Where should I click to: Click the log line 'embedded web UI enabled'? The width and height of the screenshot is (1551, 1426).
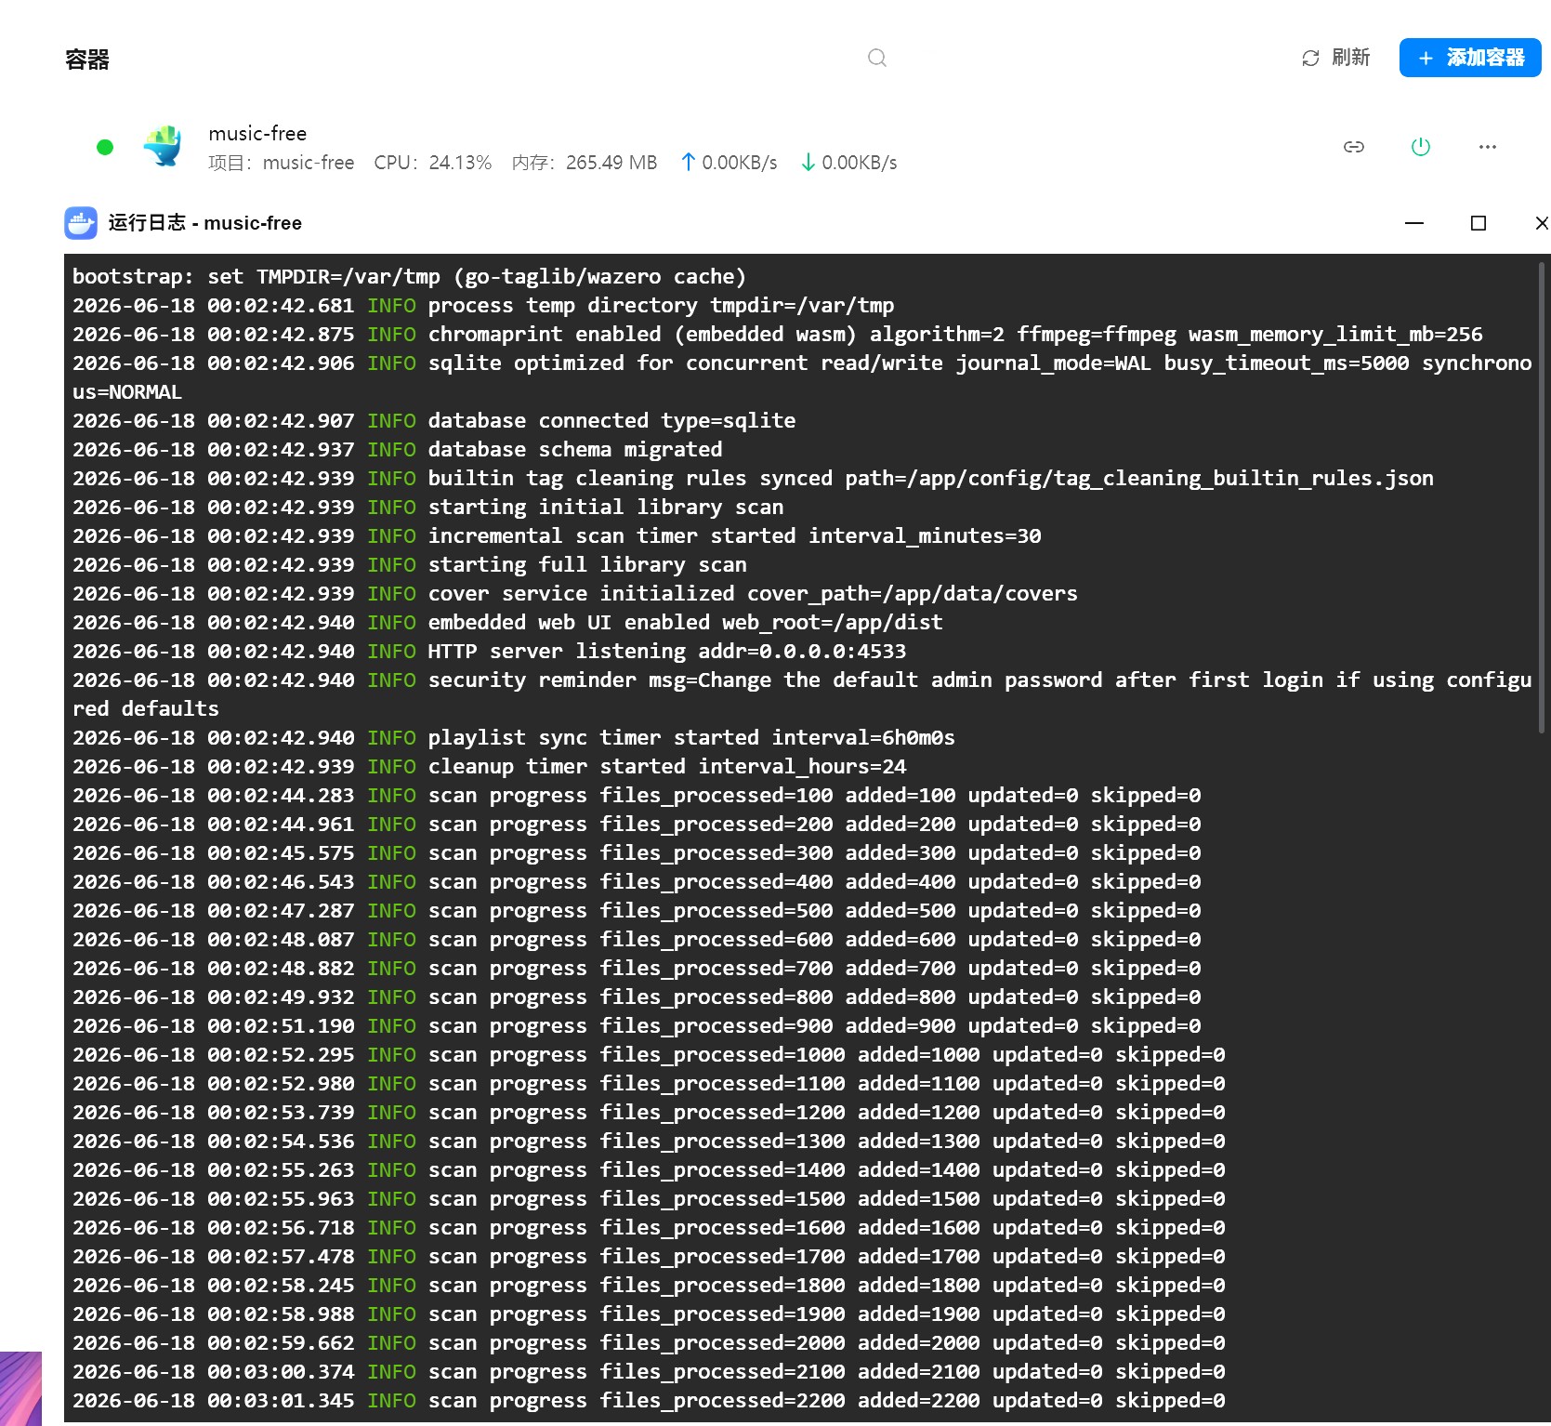click(507, 622)
